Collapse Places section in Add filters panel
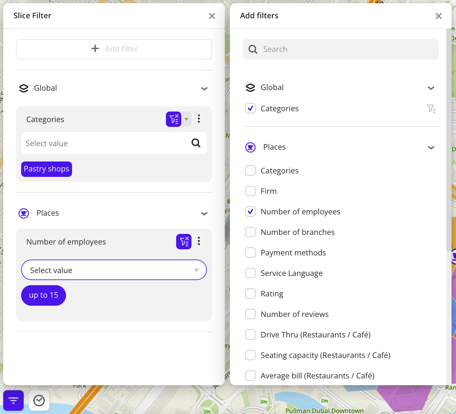The image size is (456, 414). point(431,147)
